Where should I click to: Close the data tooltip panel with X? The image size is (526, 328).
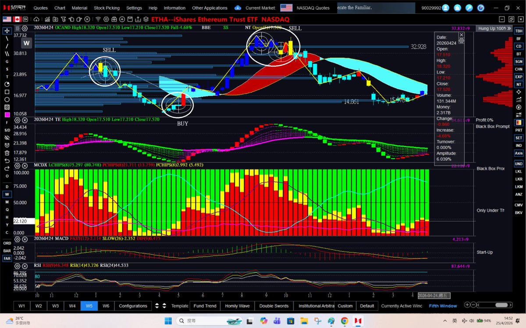click(461, 35)
